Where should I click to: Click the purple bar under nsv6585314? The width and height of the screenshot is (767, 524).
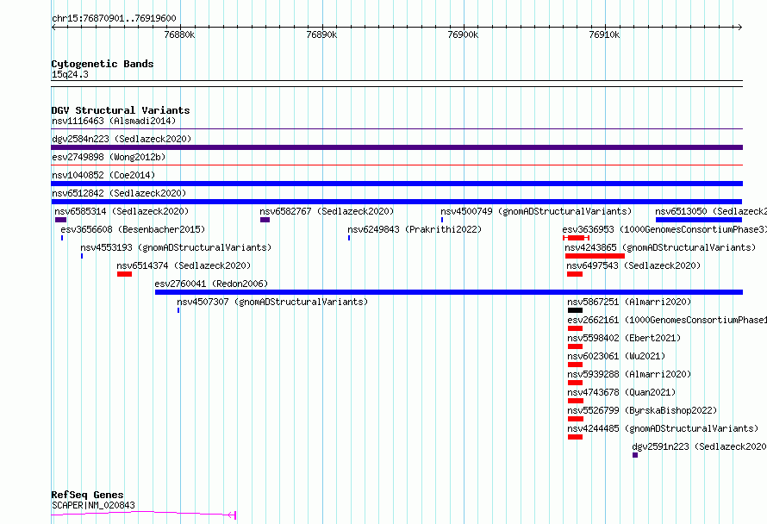click(x=60, y=220)
